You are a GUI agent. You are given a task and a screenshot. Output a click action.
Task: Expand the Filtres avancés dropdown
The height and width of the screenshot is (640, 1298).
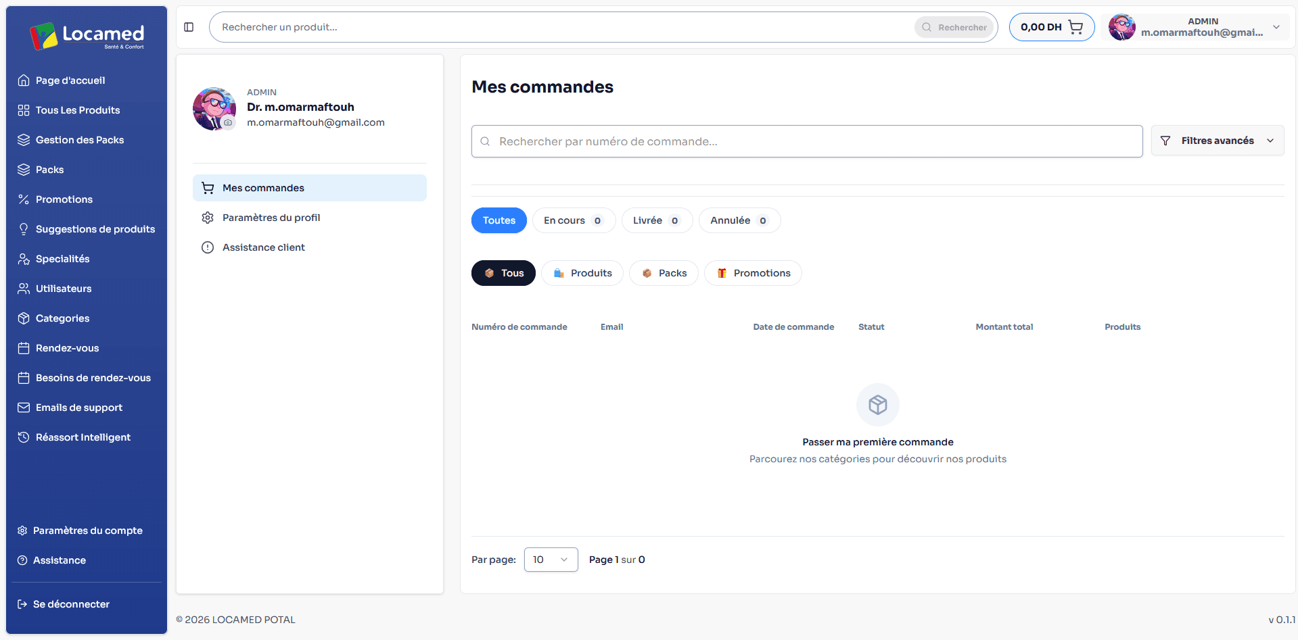click(1217, 141)
